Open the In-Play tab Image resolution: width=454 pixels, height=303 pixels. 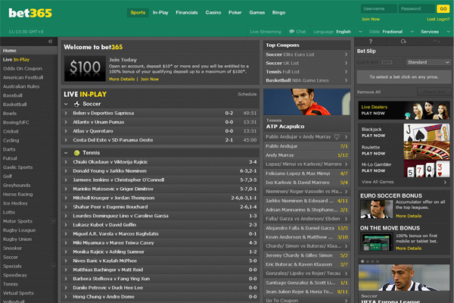(160, 12)
